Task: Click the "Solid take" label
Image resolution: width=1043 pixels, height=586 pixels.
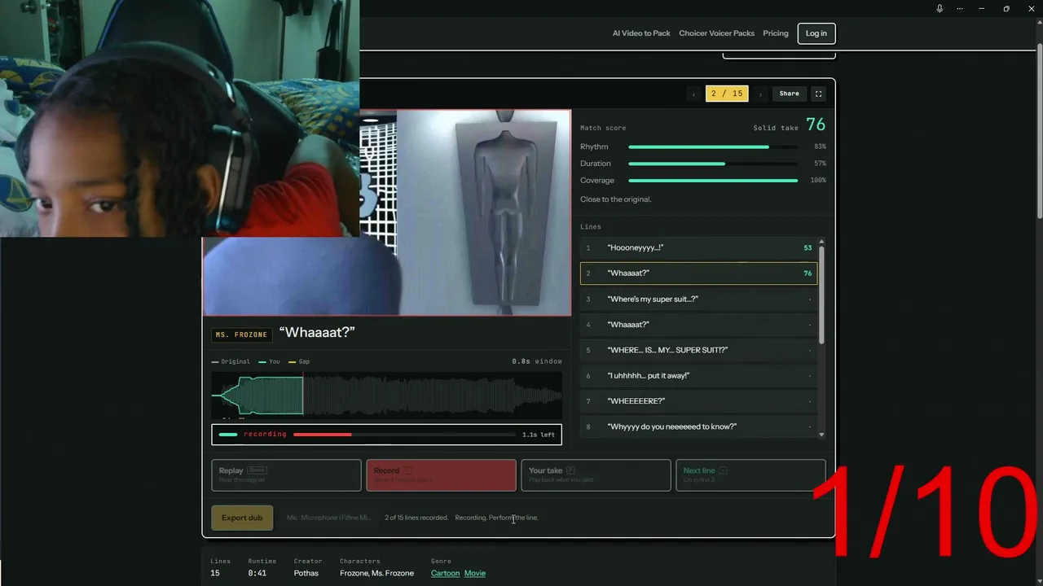Action: click(776, 128)
